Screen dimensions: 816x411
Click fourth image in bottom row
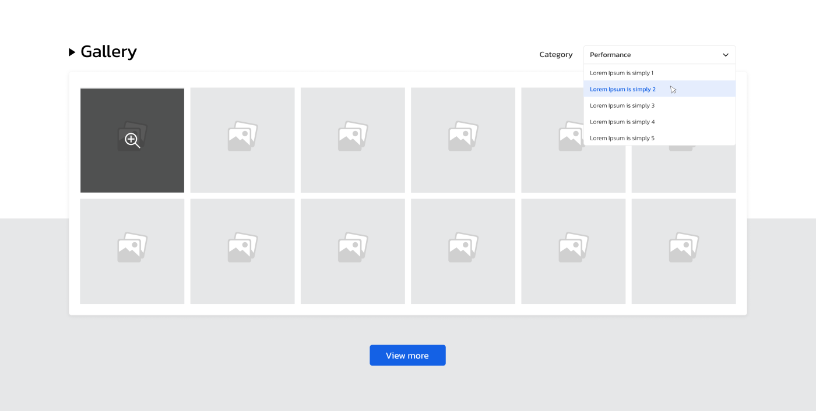tap(463, 251)
